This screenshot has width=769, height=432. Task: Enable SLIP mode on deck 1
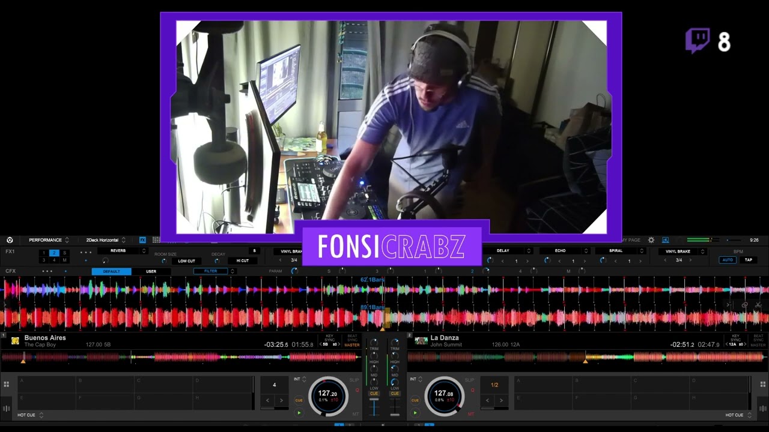point(354,380)
